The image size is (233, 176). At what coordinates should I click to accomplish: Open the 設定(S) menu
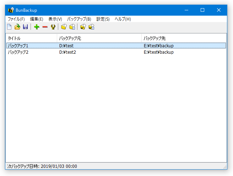coord(103,19)
